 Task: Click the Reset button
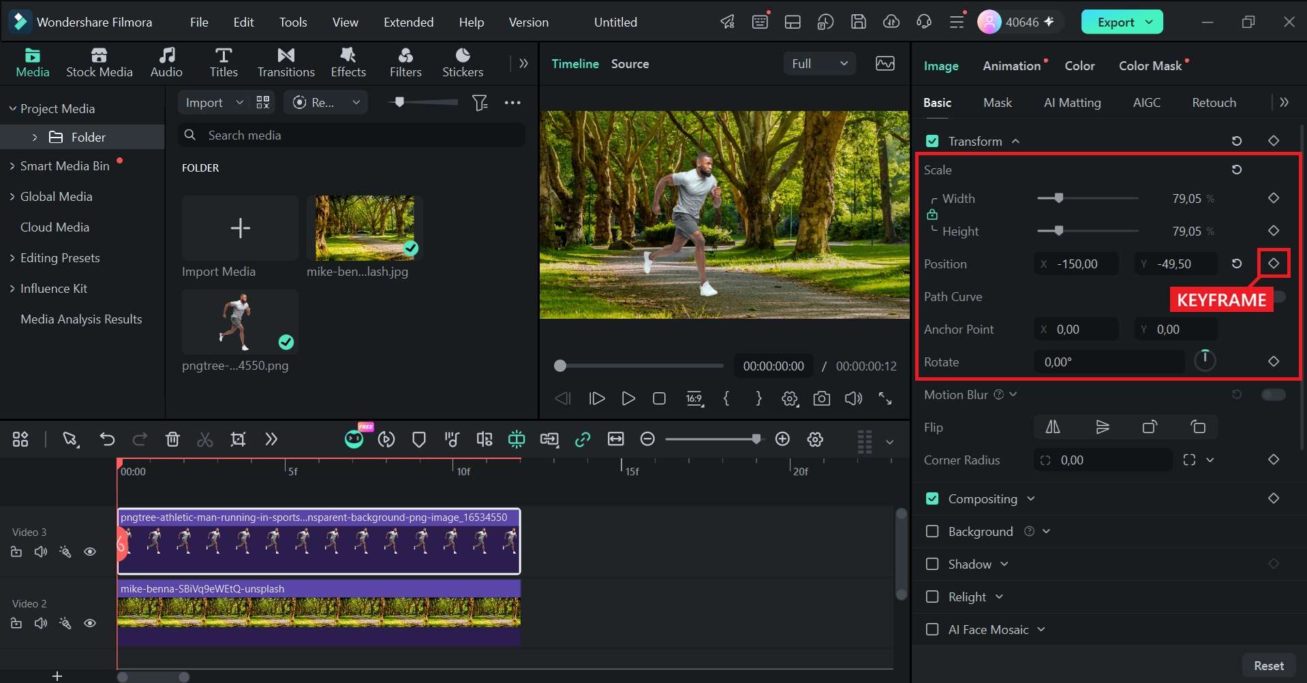1268,665
